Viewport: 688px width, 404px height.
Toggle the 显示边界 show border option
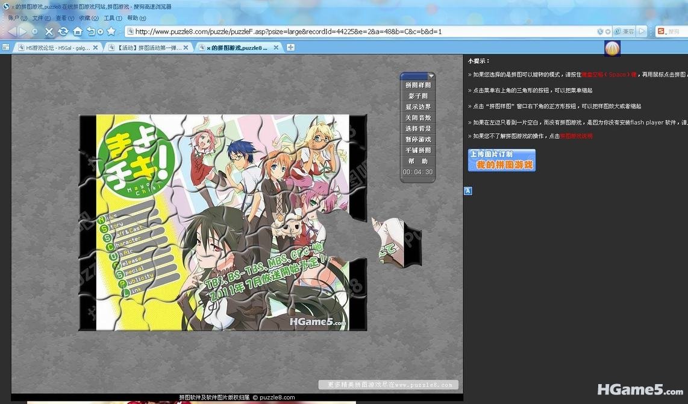(417, 107)
